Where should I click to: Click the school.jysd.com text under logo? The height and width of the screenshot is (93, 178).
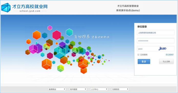tap(30, 11)
